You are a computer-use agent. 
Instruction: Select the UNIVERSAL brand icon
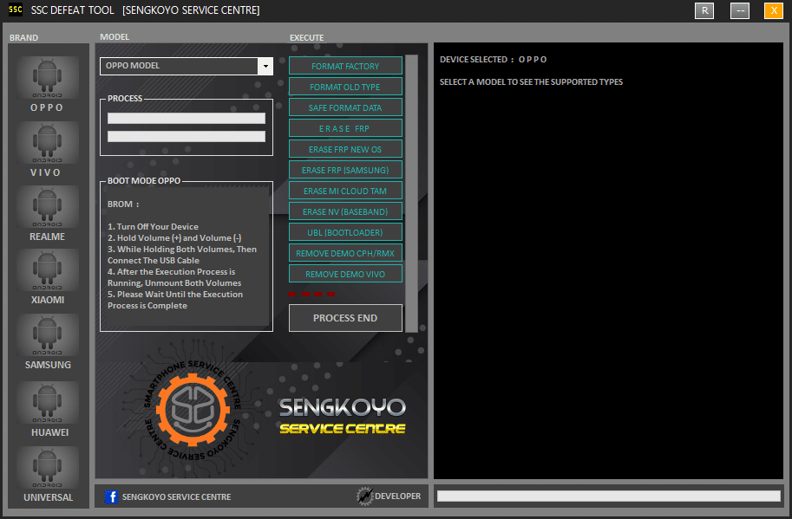coord(47,466)
